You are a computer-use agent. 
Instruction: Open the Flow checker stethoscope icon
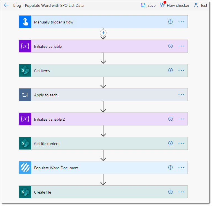pos(162,5)
